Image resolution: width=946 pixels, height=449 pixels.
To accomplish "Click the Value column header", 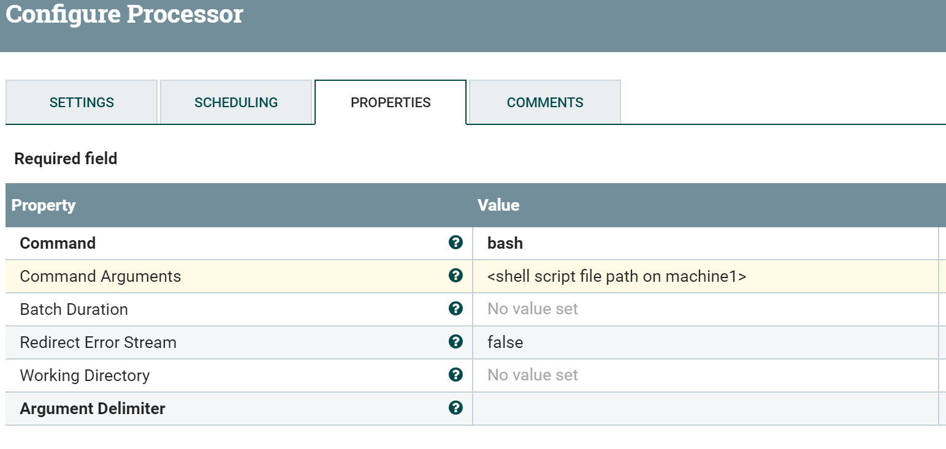I will 498,205.
